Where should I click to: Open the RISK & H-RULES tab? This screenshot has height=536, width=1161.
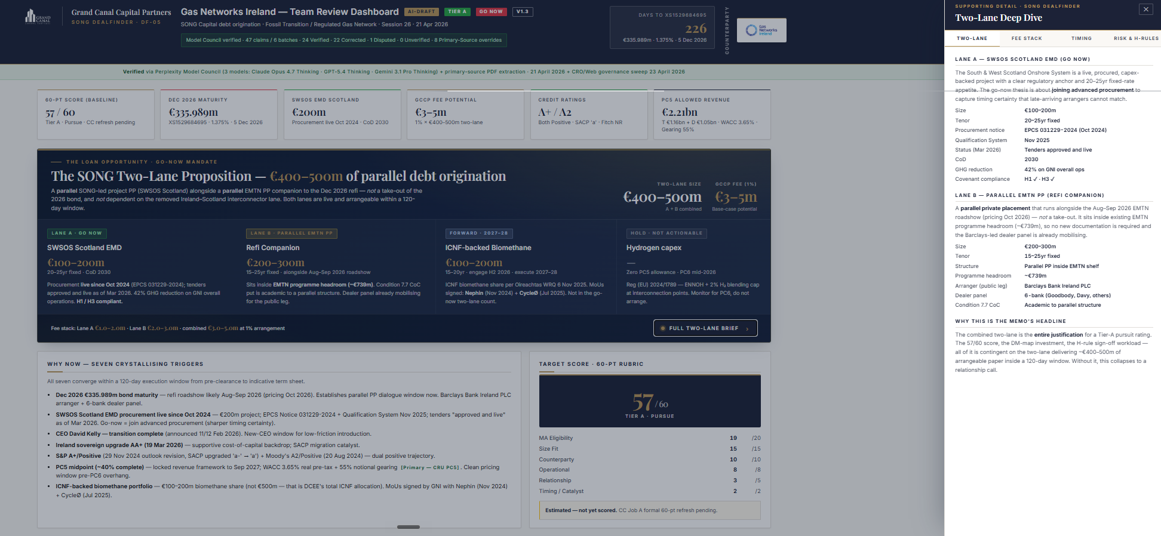[1136, 38]
